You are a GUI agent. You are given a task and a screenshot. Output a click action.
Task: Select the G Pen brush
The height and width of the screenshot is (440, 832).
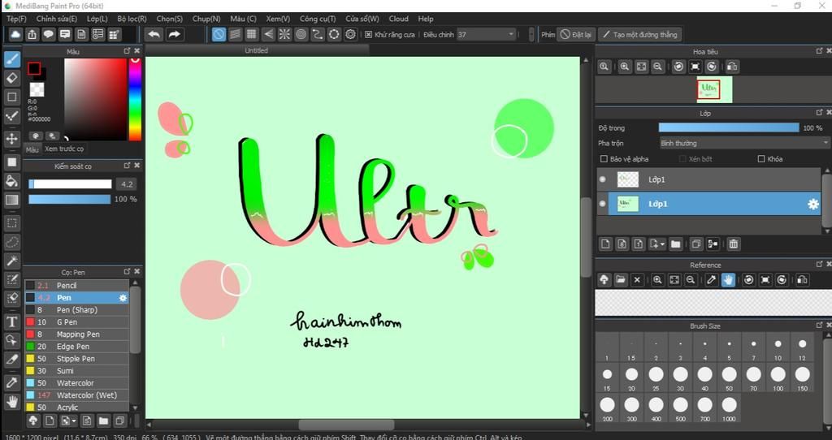(77, 321)
